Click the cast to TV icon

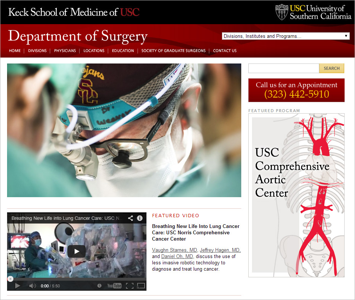pyautogui.click(x=141, y=286)
